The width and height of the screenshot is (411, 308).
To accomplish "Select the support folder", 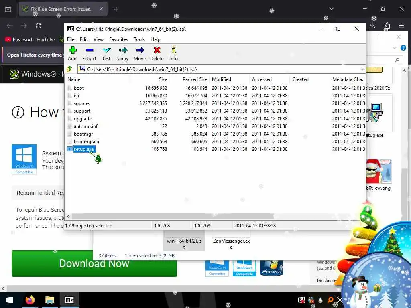I will click(x=82, y=111).
